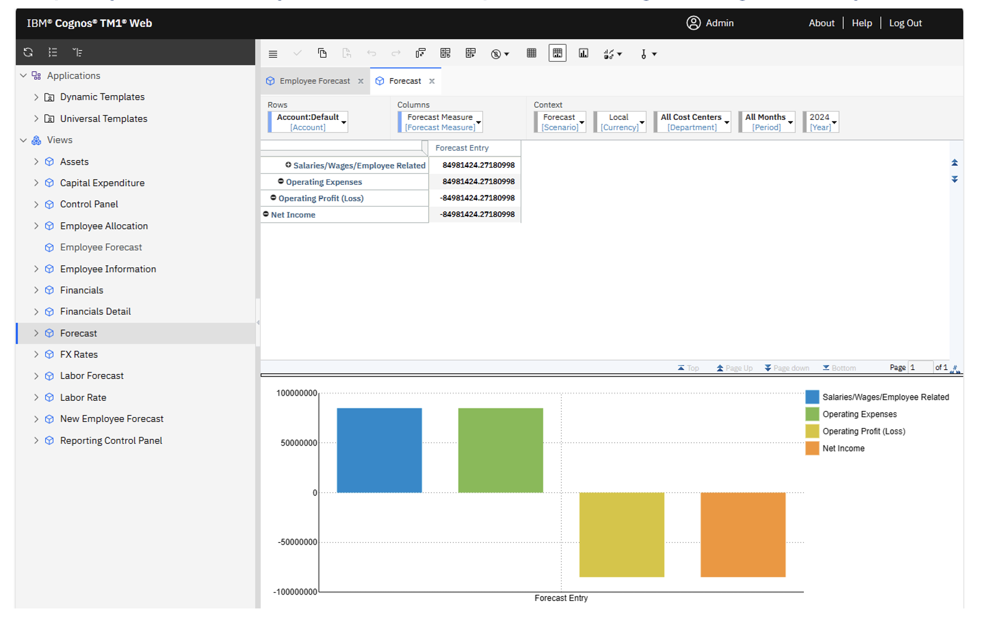
Task: Click the Paste toolbar icon
Action: click(347, 53)
